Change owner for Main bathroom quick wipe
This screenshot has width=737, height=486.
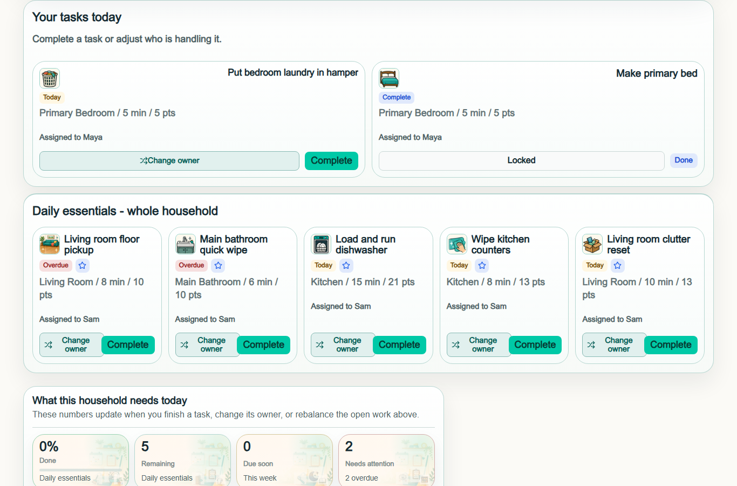point(207,345)
